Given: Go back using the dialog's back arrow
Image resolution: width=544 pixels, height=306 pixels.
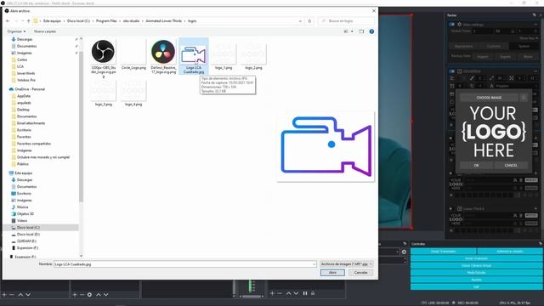Looking at the screenshot, I should 8,20.
